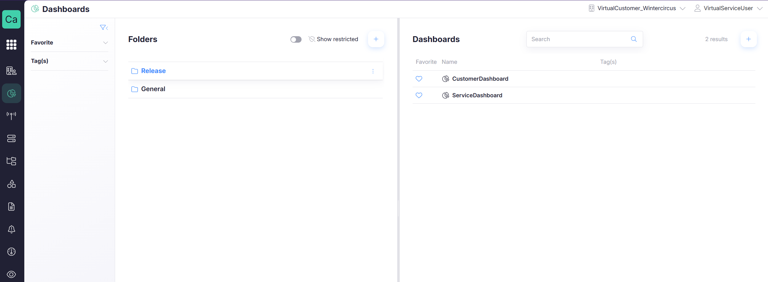
Task: Expand the Favorite filter section
Action: point(70,43)
